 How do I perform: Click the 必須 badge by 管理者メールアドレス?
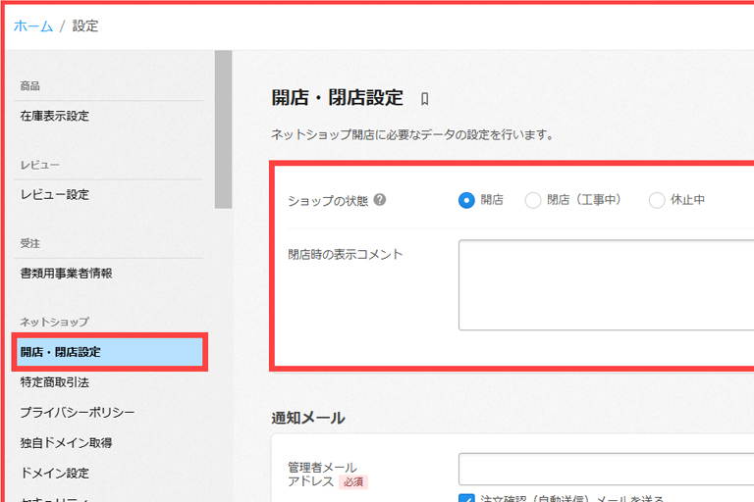point(353,481)
